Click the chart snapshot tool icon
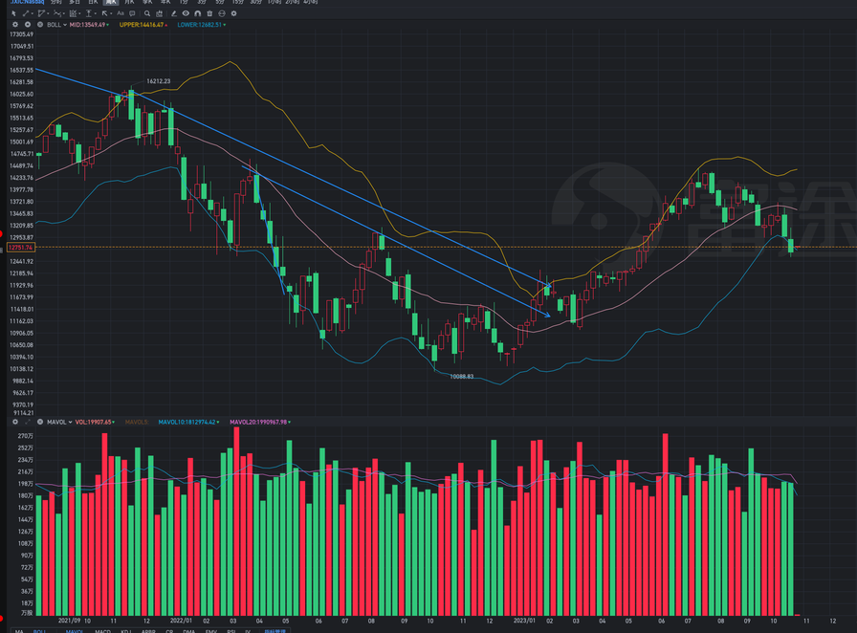857x633 pixels. coord(159,13)
